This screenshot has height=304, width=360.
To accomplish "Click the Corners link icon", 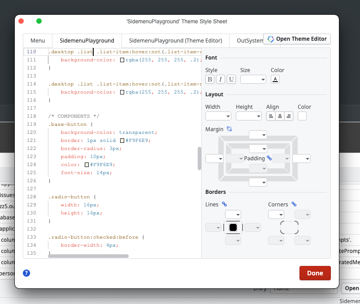I will click(x=294, y=204).
